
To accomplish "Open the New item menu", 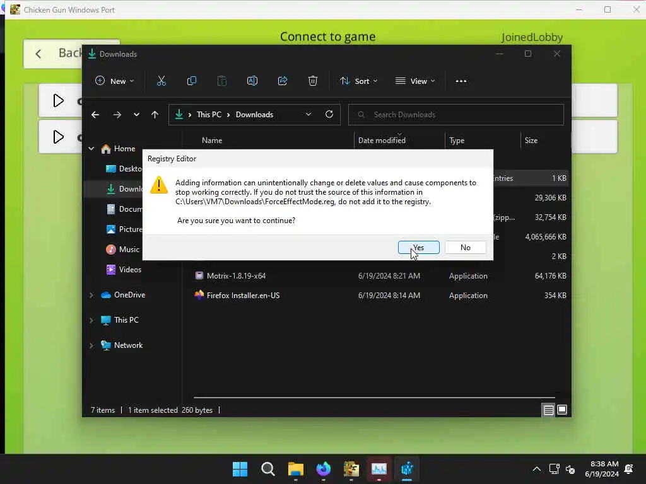I will point(115,81).
